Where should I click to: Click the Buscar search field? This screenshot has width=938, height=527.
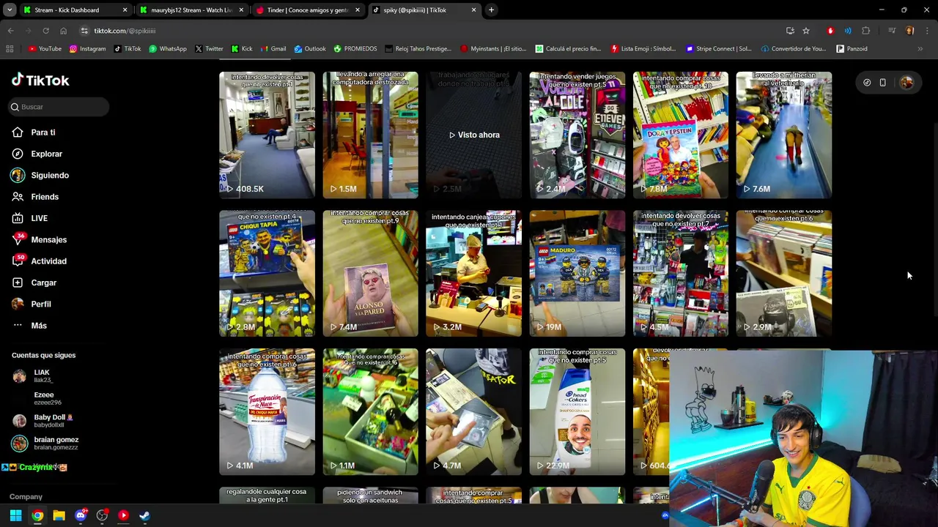coord(59,107)
